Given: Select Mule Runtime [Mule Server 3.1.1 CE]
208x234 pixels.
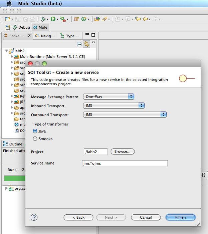Looking at the screenshot, I should pos(52,57).
